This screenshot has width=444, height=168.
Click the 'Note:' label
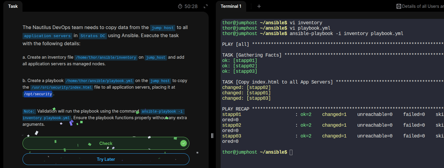tap(29, 111)
